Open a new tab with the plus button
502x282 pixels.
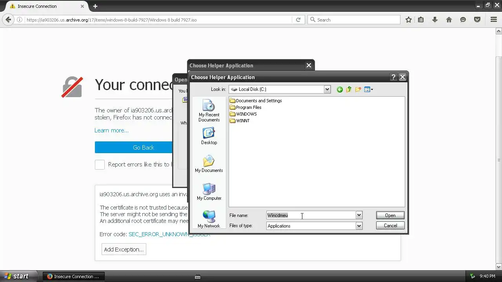coord(95,6)
